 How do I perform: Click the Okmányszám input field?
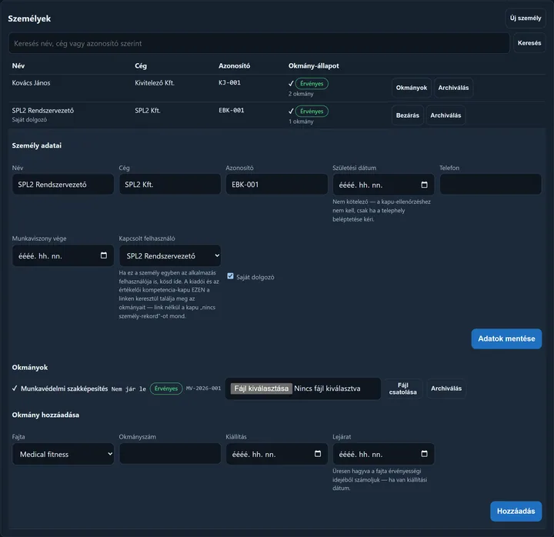point(170,454)
